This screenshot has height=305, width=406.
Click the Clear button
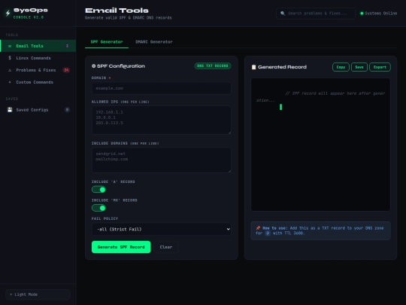pos(166,247)
